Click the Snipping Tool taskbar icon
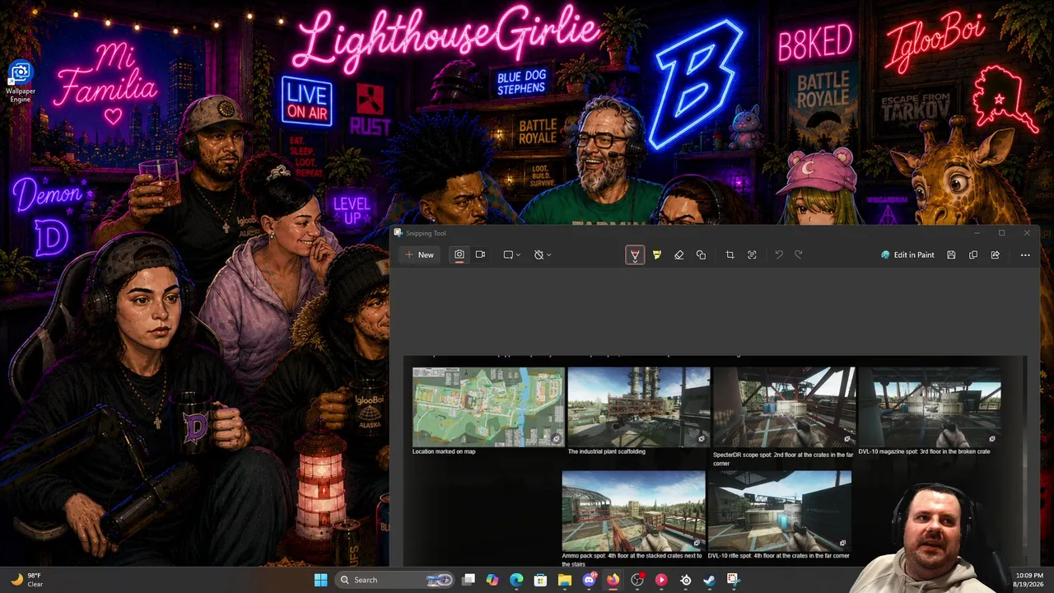 click(734, 580)
